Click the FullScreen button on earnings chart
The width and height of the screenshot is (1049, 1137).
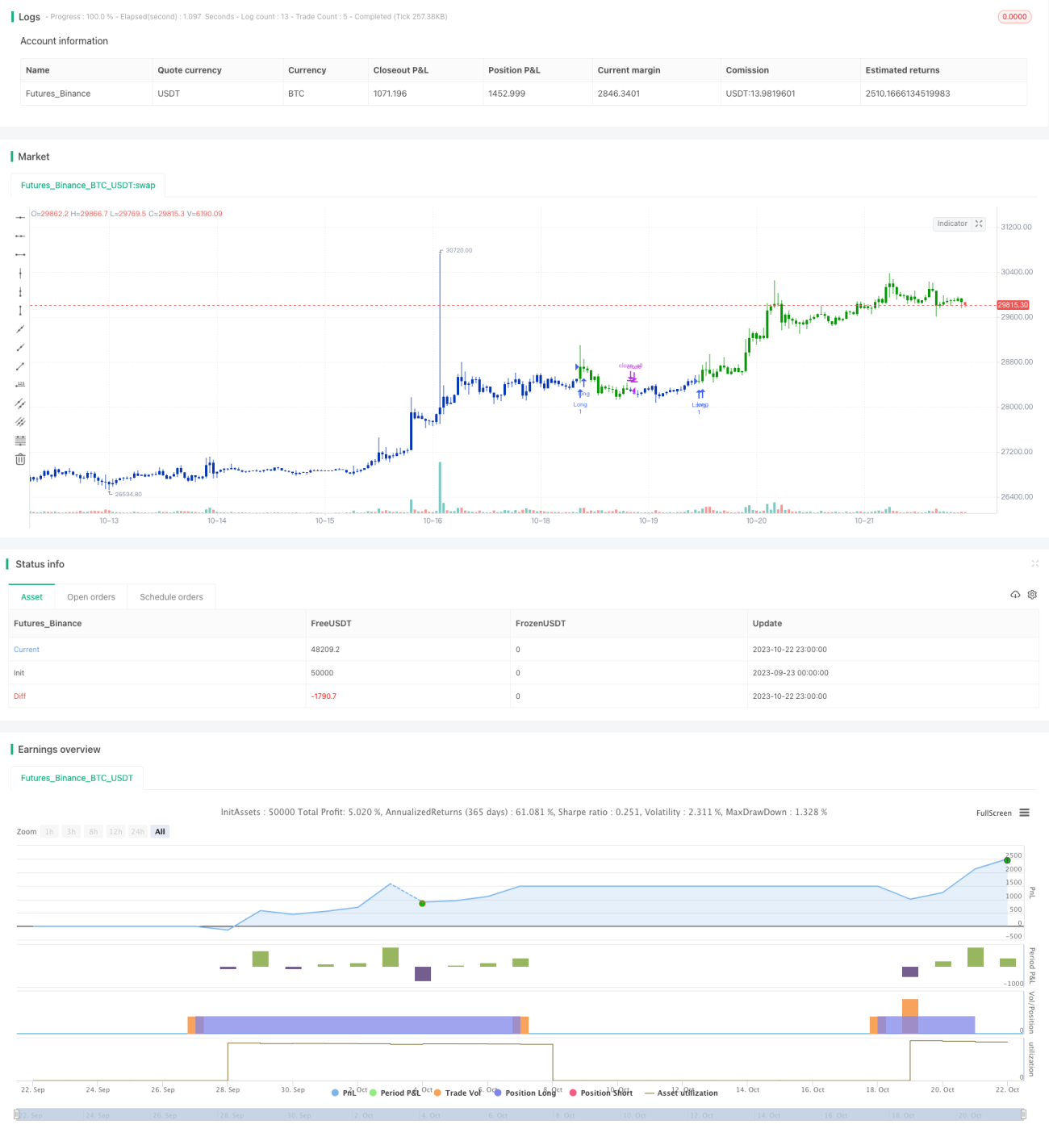(993, 813)
